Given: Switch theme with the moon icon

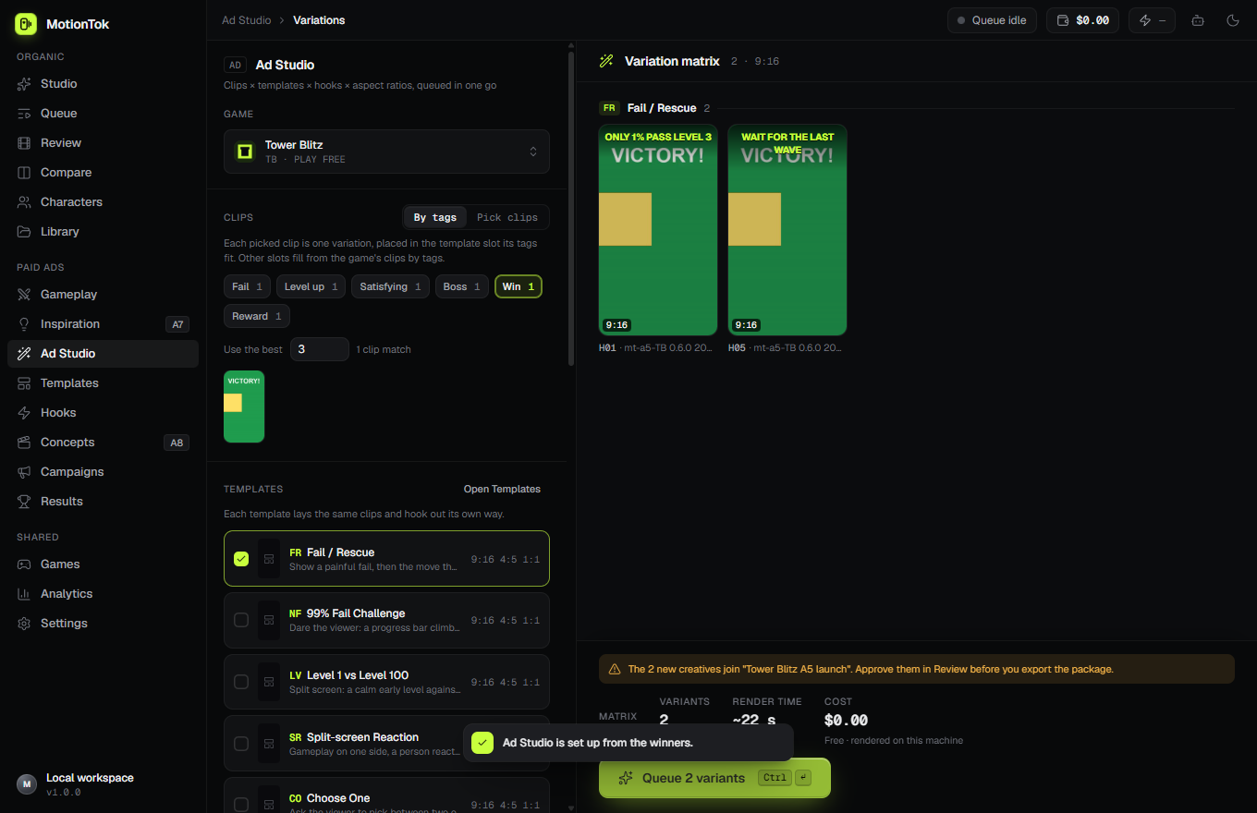Looking at the screenshot, I should click(1233, 20).
